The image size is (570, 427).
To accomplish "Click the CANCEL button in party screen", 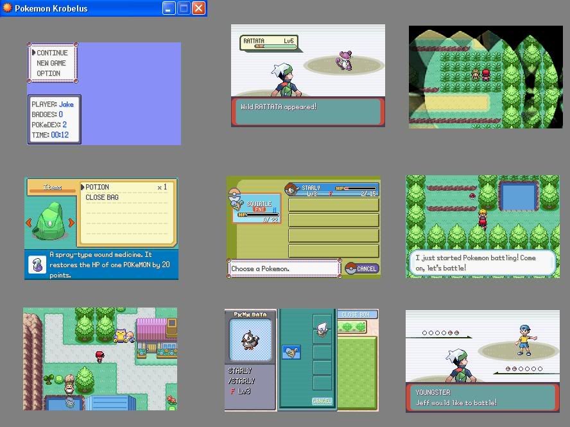I will [x=362, y=268].
